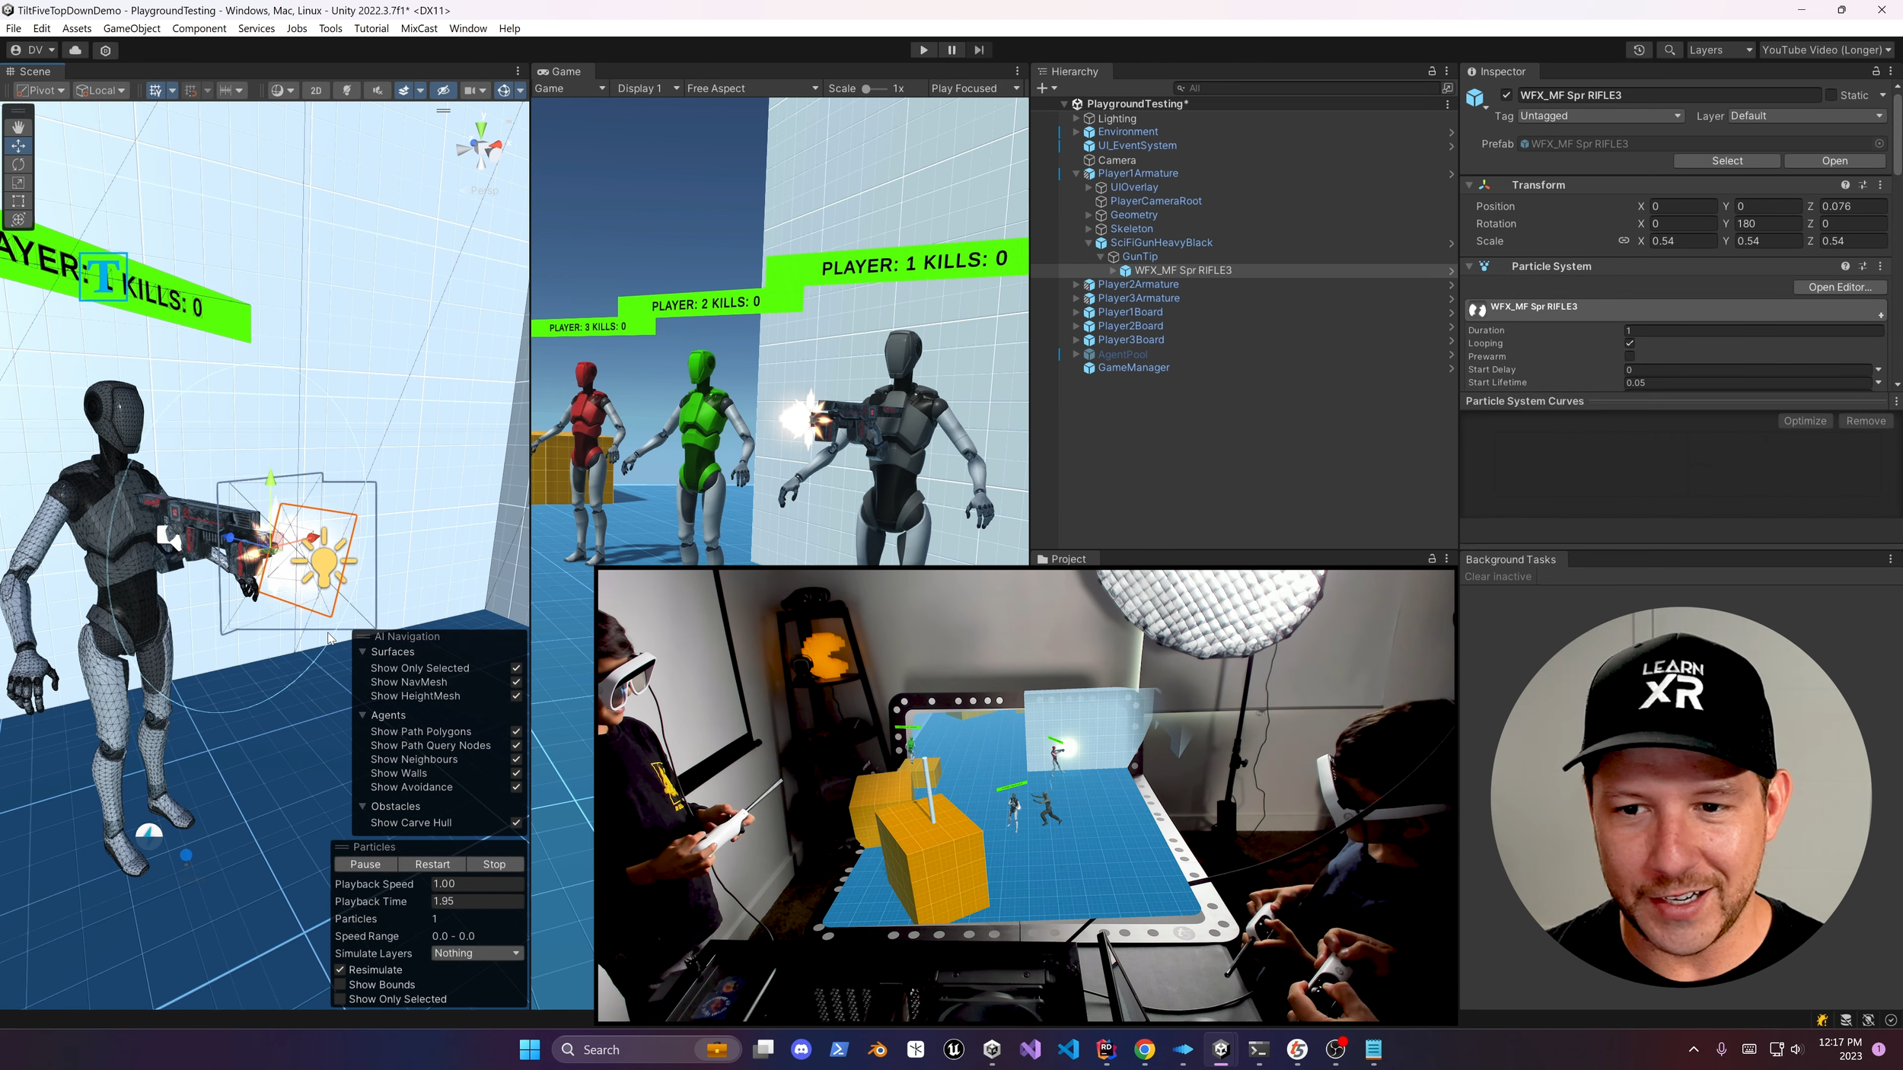Click the prefab Select button
The width and height of the screenshot is (1903, 1070).
point(1727,161)
